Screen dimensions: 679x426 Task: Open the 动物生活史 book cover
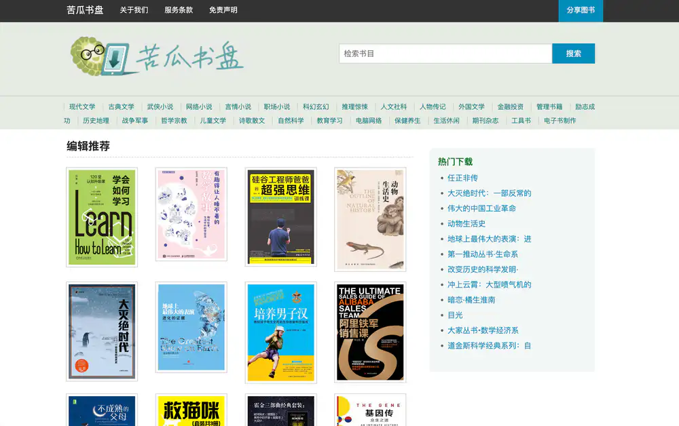coord(370,219)
